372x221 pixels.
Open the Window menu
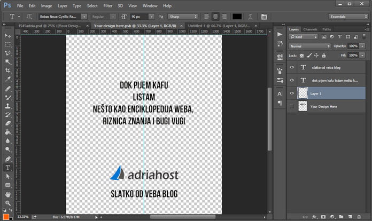[150, 6]
